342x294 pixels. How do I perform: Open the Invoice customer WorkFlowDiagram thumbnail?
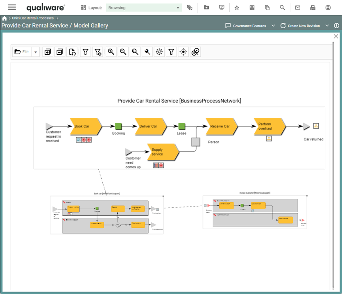[255, 212]
